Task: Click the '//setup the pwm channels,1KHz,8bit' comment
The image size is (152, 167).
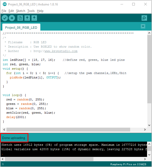Action: [96, 73]
